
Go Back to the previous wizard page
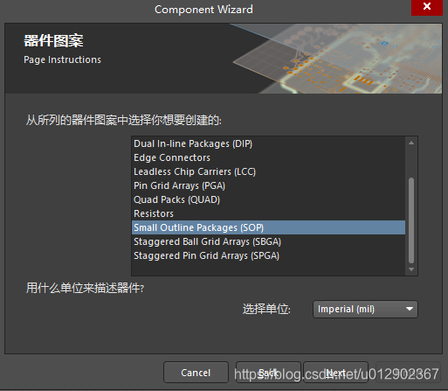pos(268,373)
